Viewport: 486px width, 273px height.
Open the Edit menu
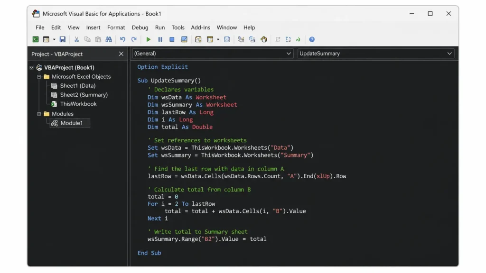[56, 27]
